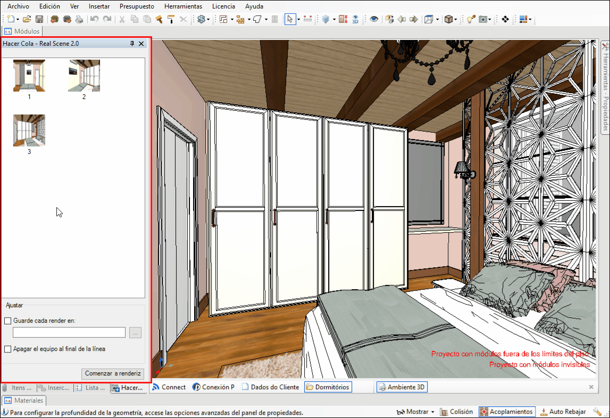Pin the Hacer Cola panel

[x=132, y=44]
